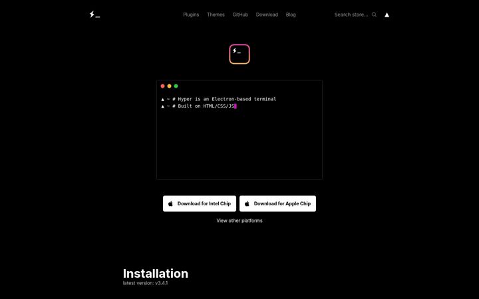
Task: Click Apple logo in Intel Chip button
Action: pos(170,203)
